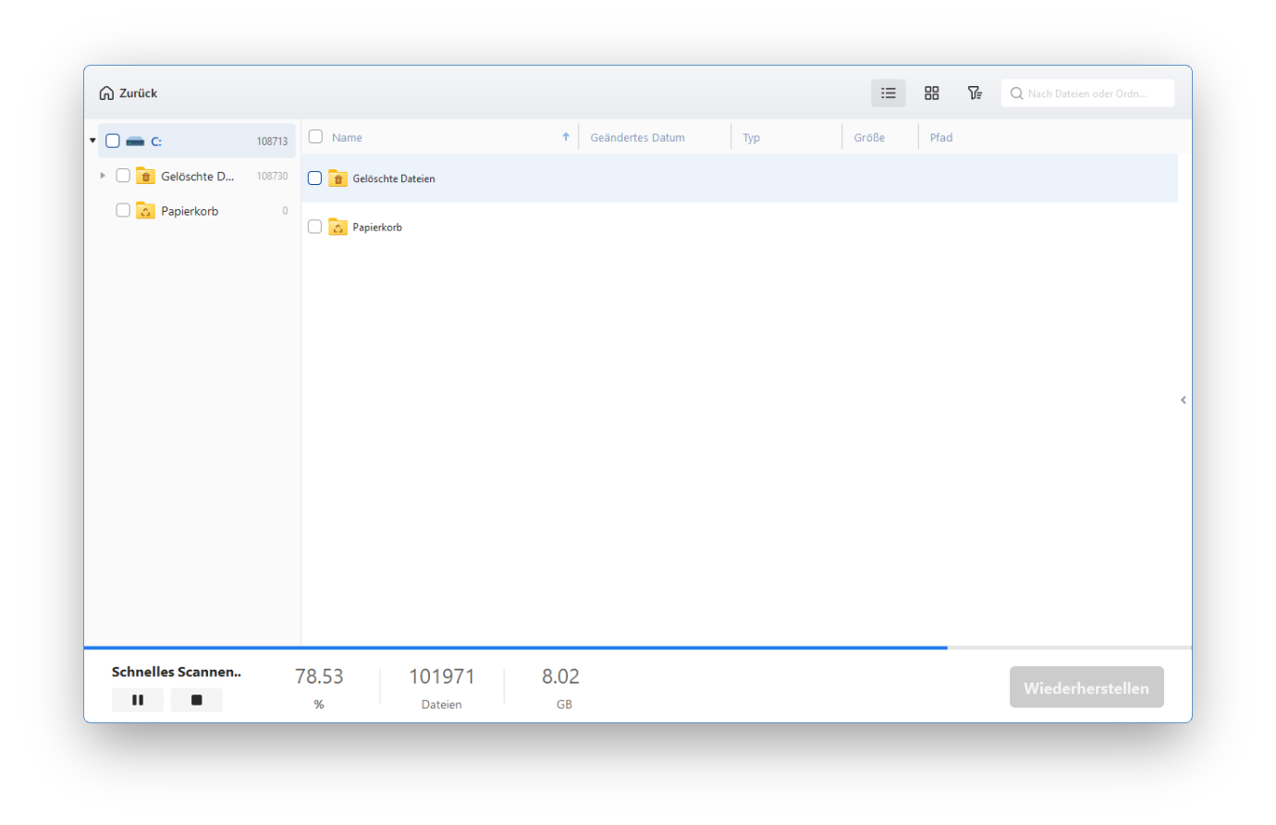Pause the quick scan

[x=138, y=700]
